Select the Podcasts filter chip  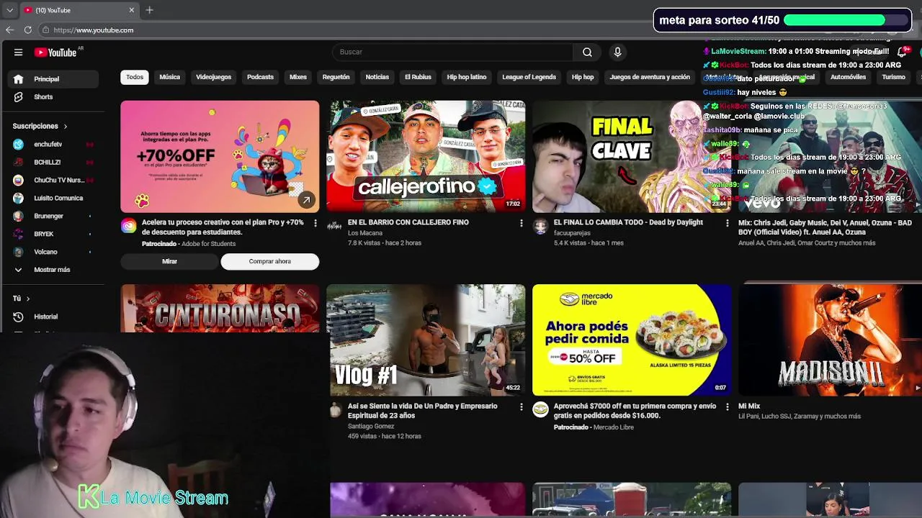tap(260, 77)
